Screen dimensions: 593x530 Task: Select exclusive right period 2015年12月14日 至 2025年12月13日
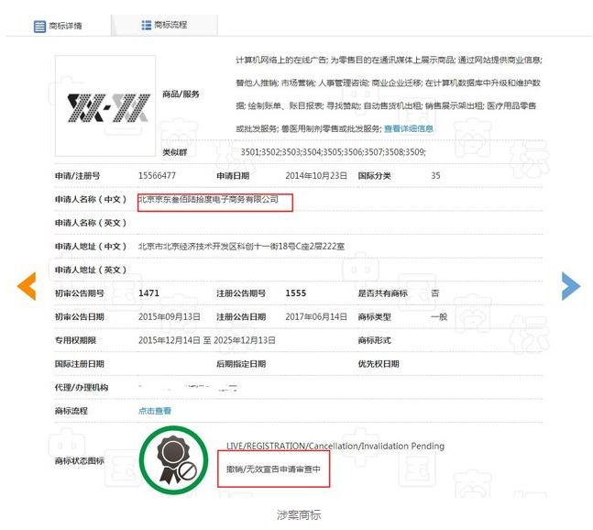coord(207,340)
